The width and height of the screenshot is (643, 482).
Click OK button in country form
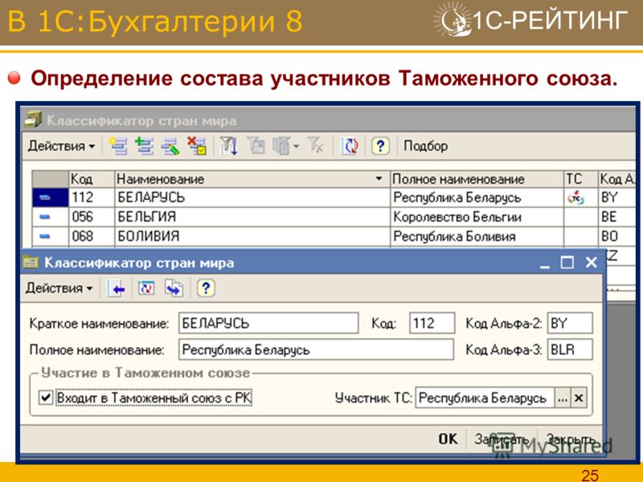[448, 439]
